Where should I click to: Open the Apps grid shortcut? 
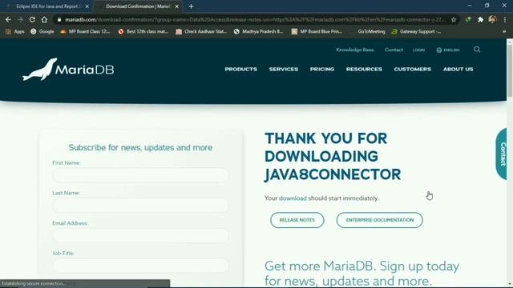pos(15,32)
